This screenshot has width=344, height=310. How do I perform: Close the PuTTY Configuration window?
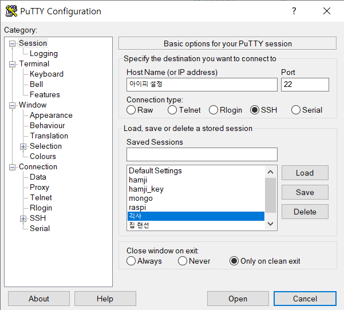[327, 11]
